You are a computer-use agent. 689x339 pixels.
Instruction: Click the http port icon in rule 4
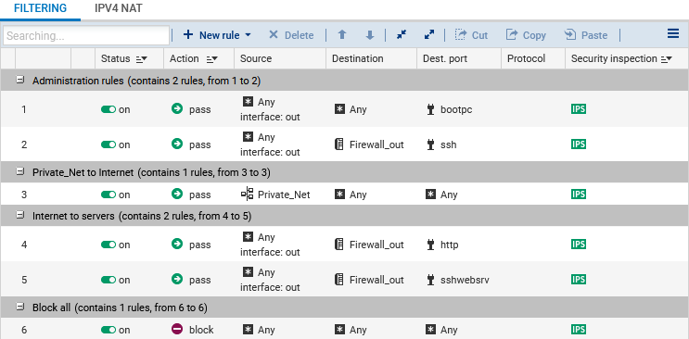(x=430, y=245)
